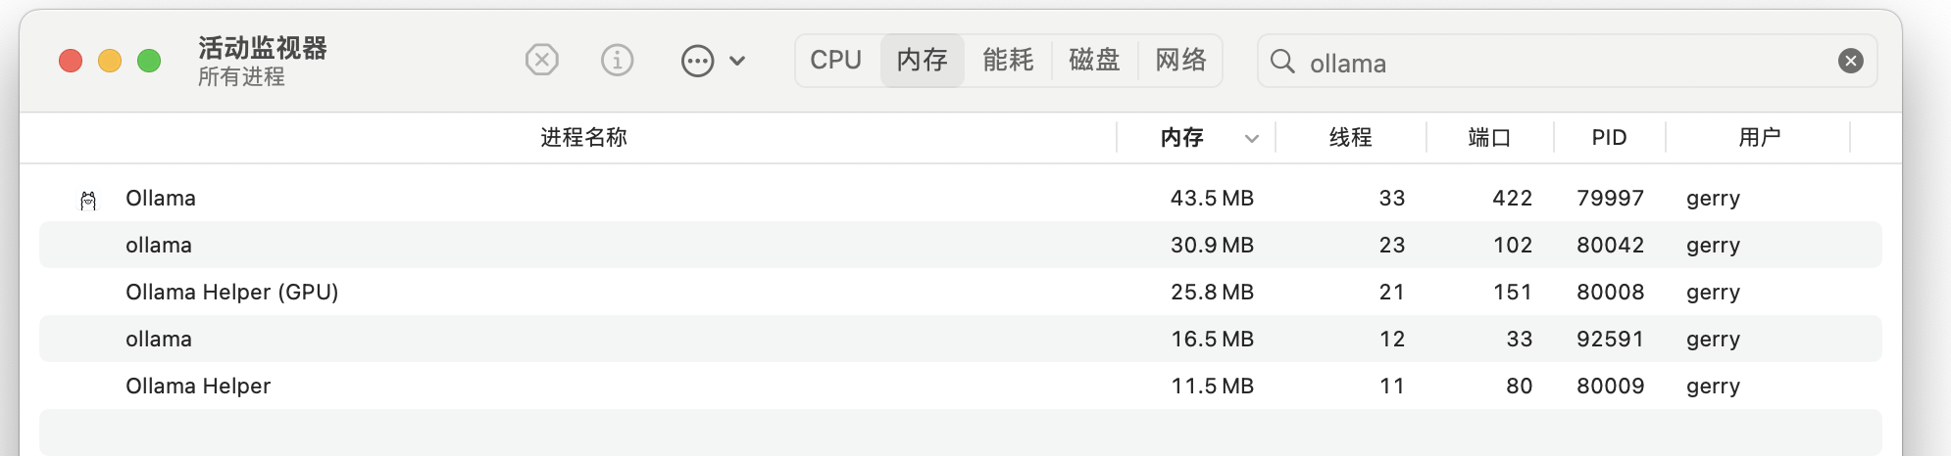Click the Ollama llama app icon
The height and width of the screenshot is (456, 1951).
point(88,200)
